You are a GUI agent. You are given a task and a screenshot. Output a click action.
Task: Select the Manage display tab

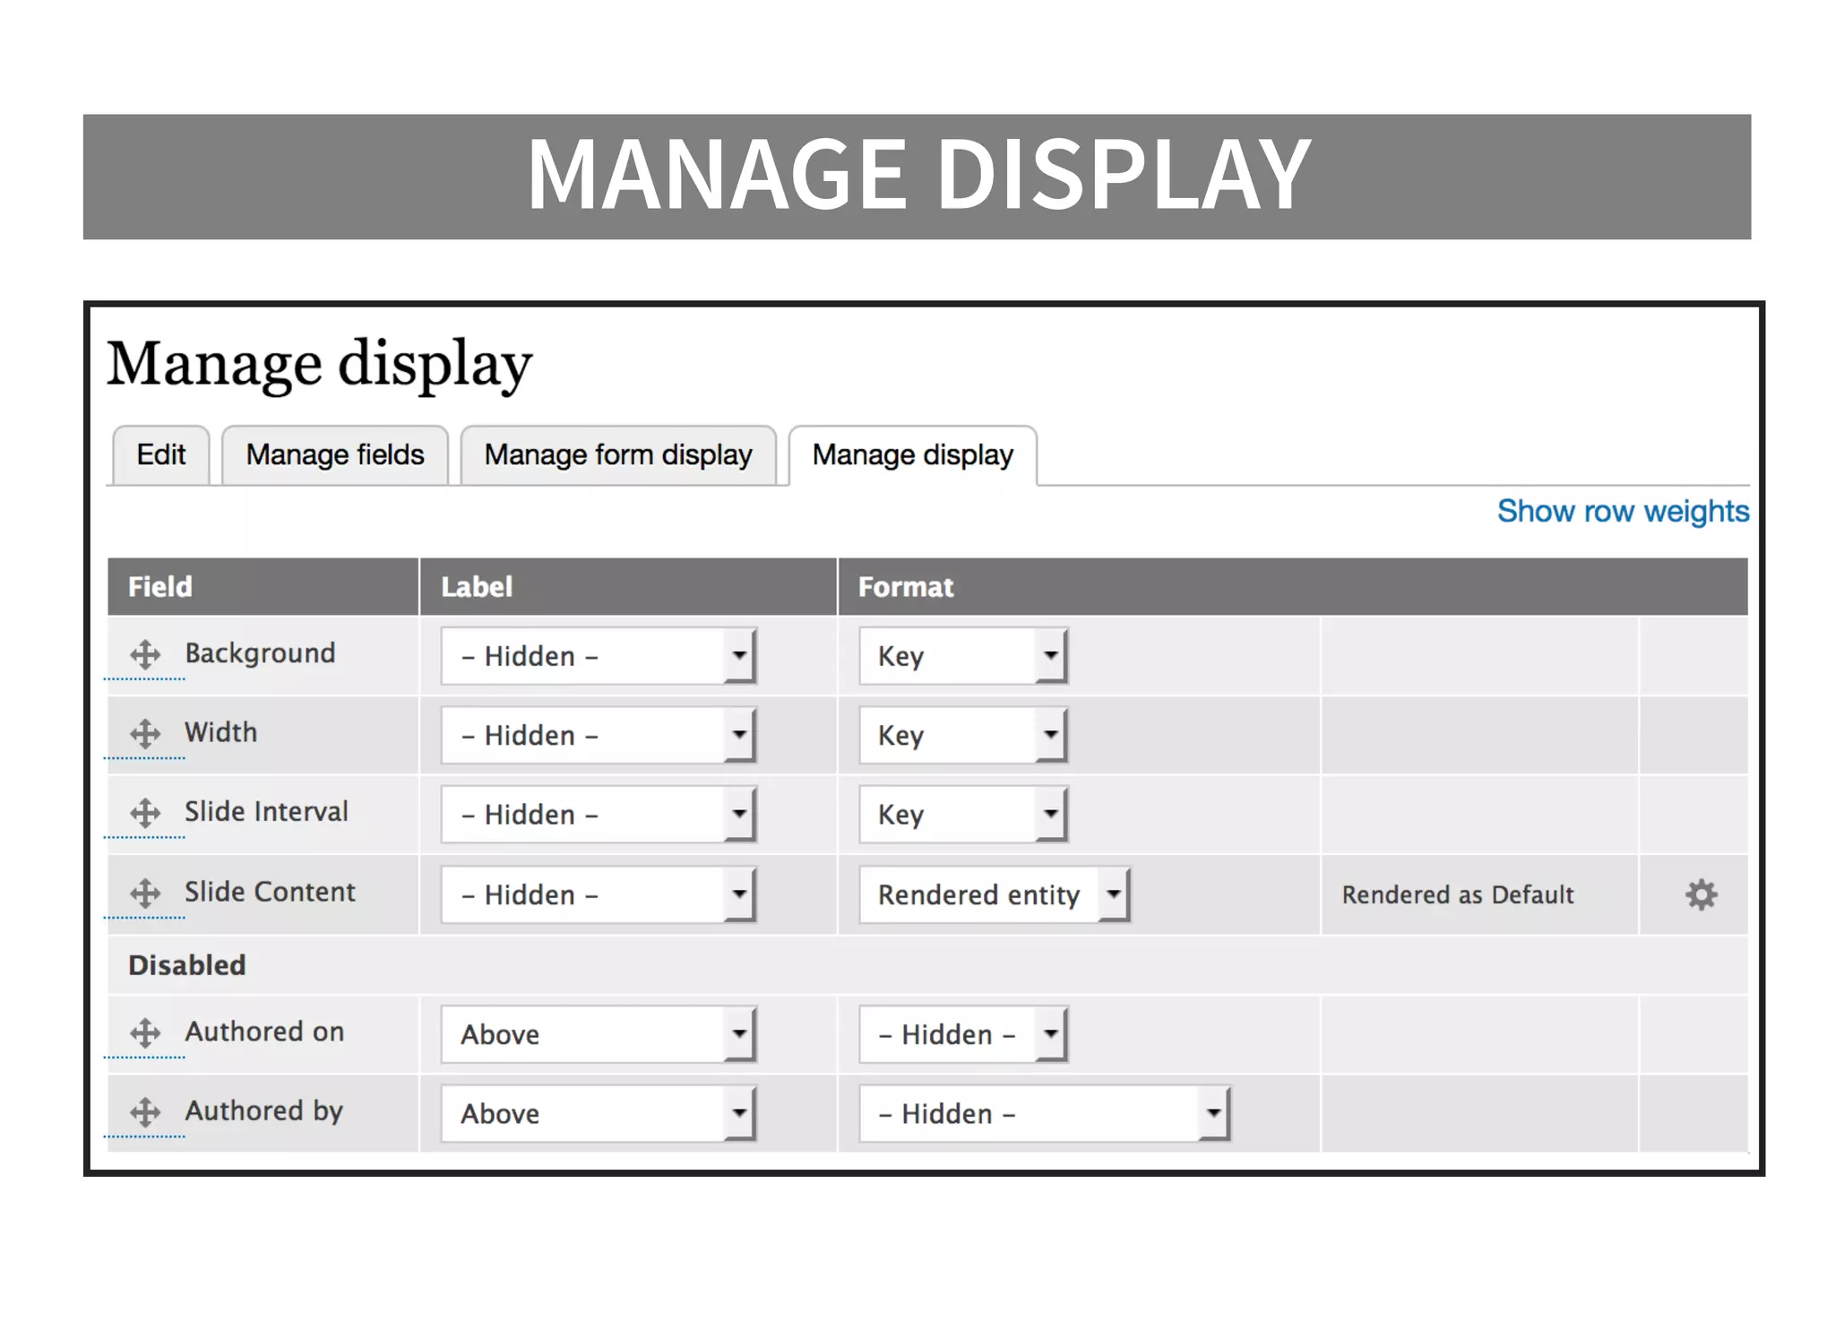click(x=913, y=455)
